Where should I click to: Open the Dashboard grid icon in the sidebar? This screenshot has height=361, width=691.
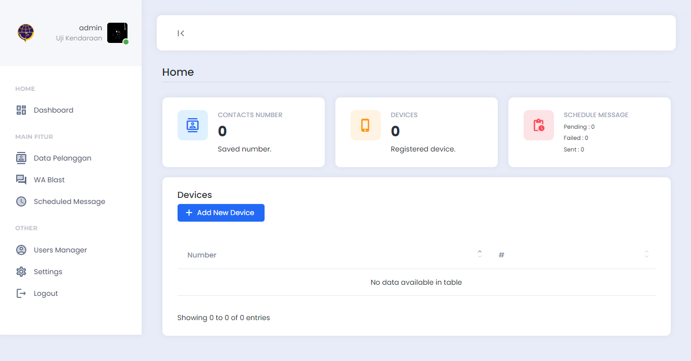pyautogui.click(x=21, y=110)
